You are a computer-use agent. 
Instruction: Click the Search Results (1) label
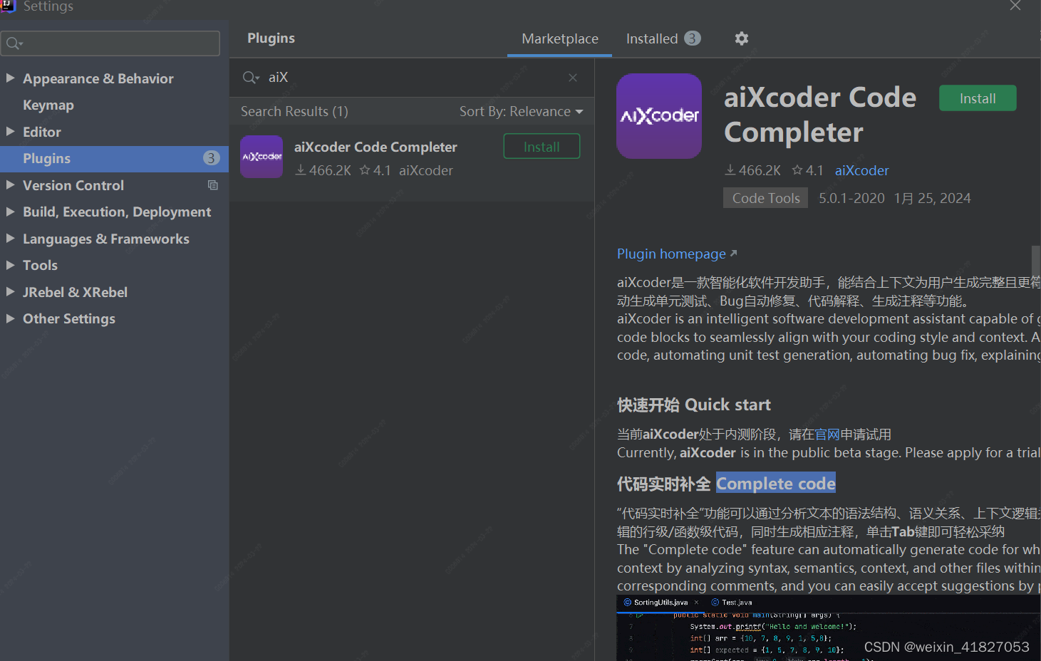[x=294, y=112]
